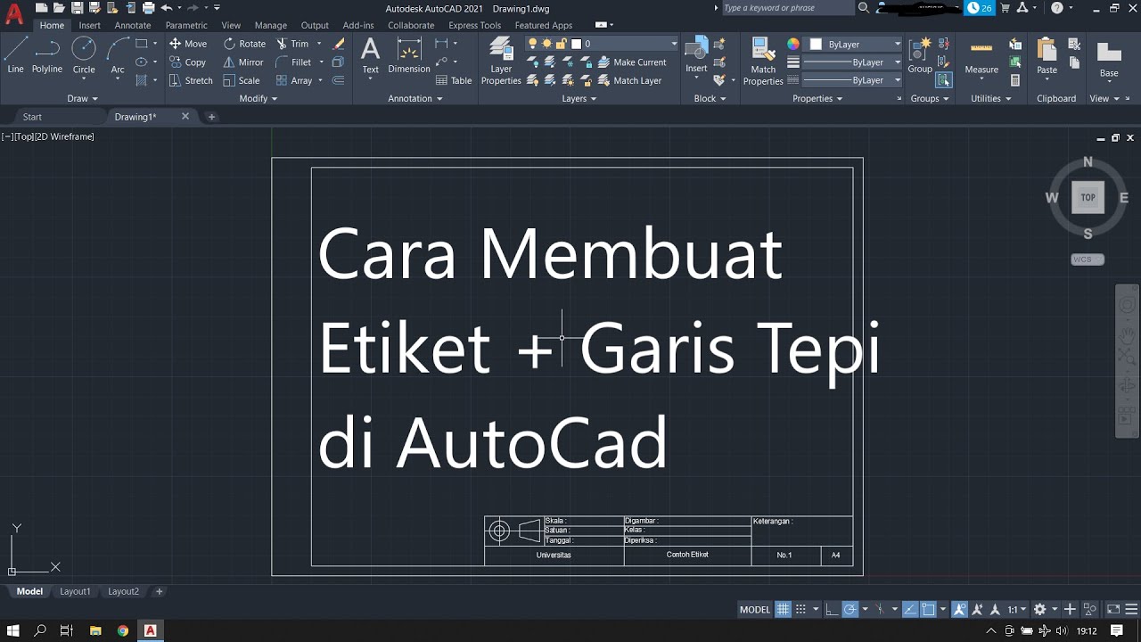This screenshot has width=1141, height=642.
Task: Open Layer Properties manager
Action: [x=501, y=61]
